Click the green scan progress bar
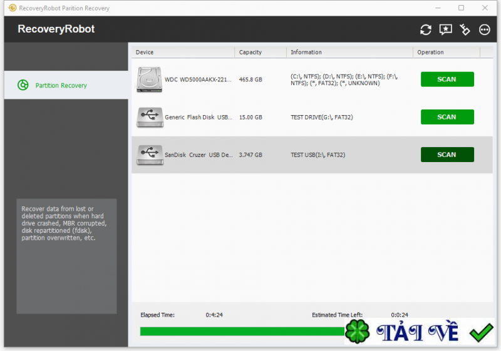The width and height of the screenshot is (501, 351). tap(242, 331)
